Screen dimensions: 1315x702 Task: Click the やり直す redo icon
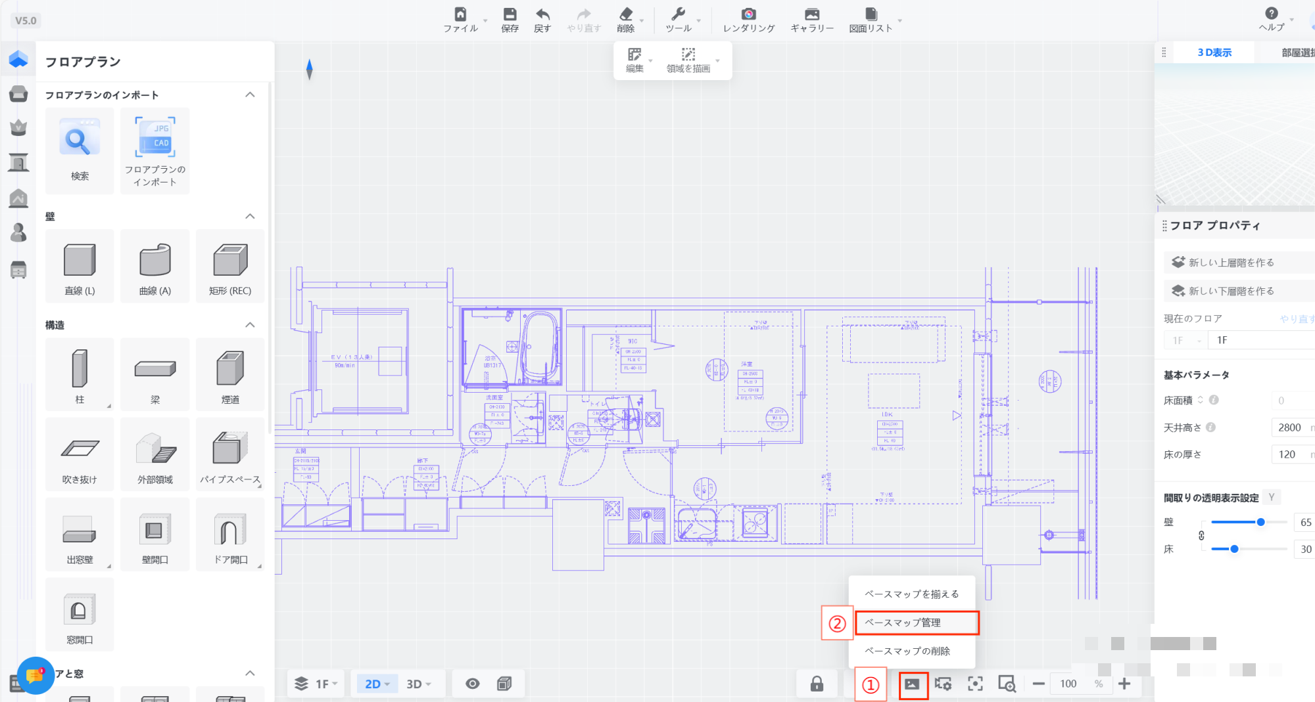coord(584,14)
